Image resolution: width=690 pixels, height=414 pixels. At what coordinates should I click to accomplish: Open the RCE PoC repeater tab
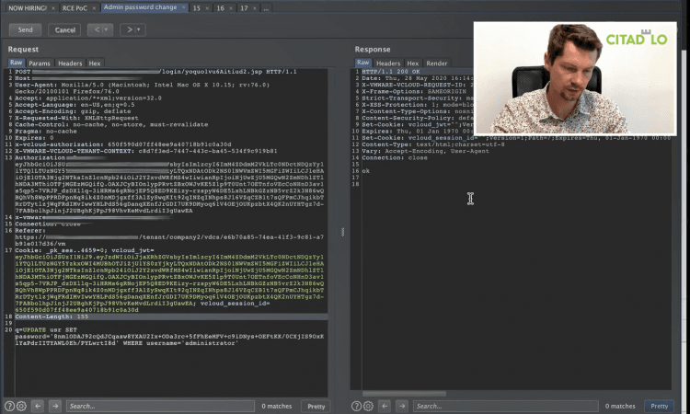pyautogui.click(x=74, y=6)
